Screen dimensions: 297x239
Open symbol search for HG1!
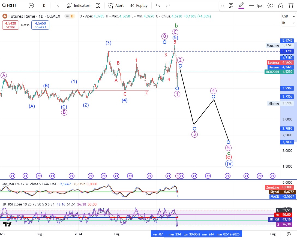[x=9, y=5]
